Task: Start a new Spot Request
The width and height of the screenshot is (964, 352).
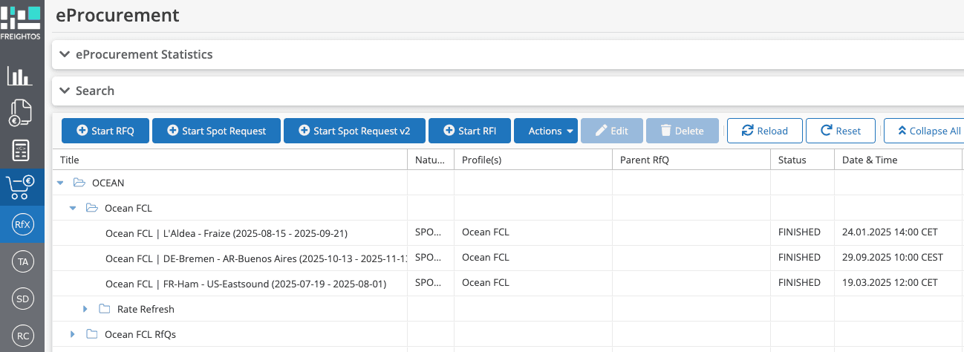Action: click(216, 131)
